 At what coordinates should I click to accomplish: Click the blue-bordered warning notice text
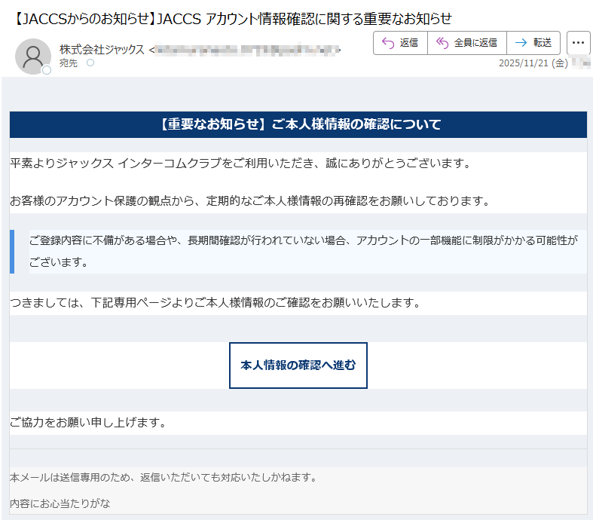tap(303, 251)
